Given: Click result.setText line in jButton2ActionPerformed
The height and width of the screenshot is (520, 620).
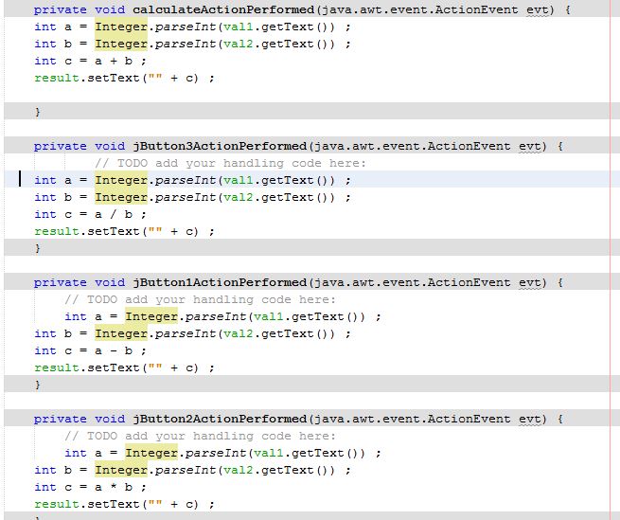Looking at the screenshot, I should (124, 504).
